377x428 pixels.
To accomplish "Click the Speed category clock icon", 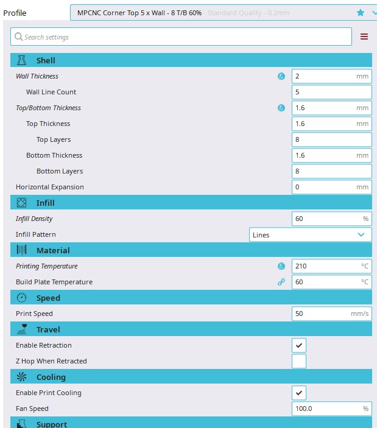I will point(21,298).
